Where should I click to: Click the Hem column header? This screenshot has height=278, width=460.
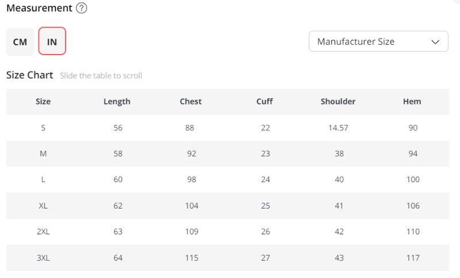[412, 102]
